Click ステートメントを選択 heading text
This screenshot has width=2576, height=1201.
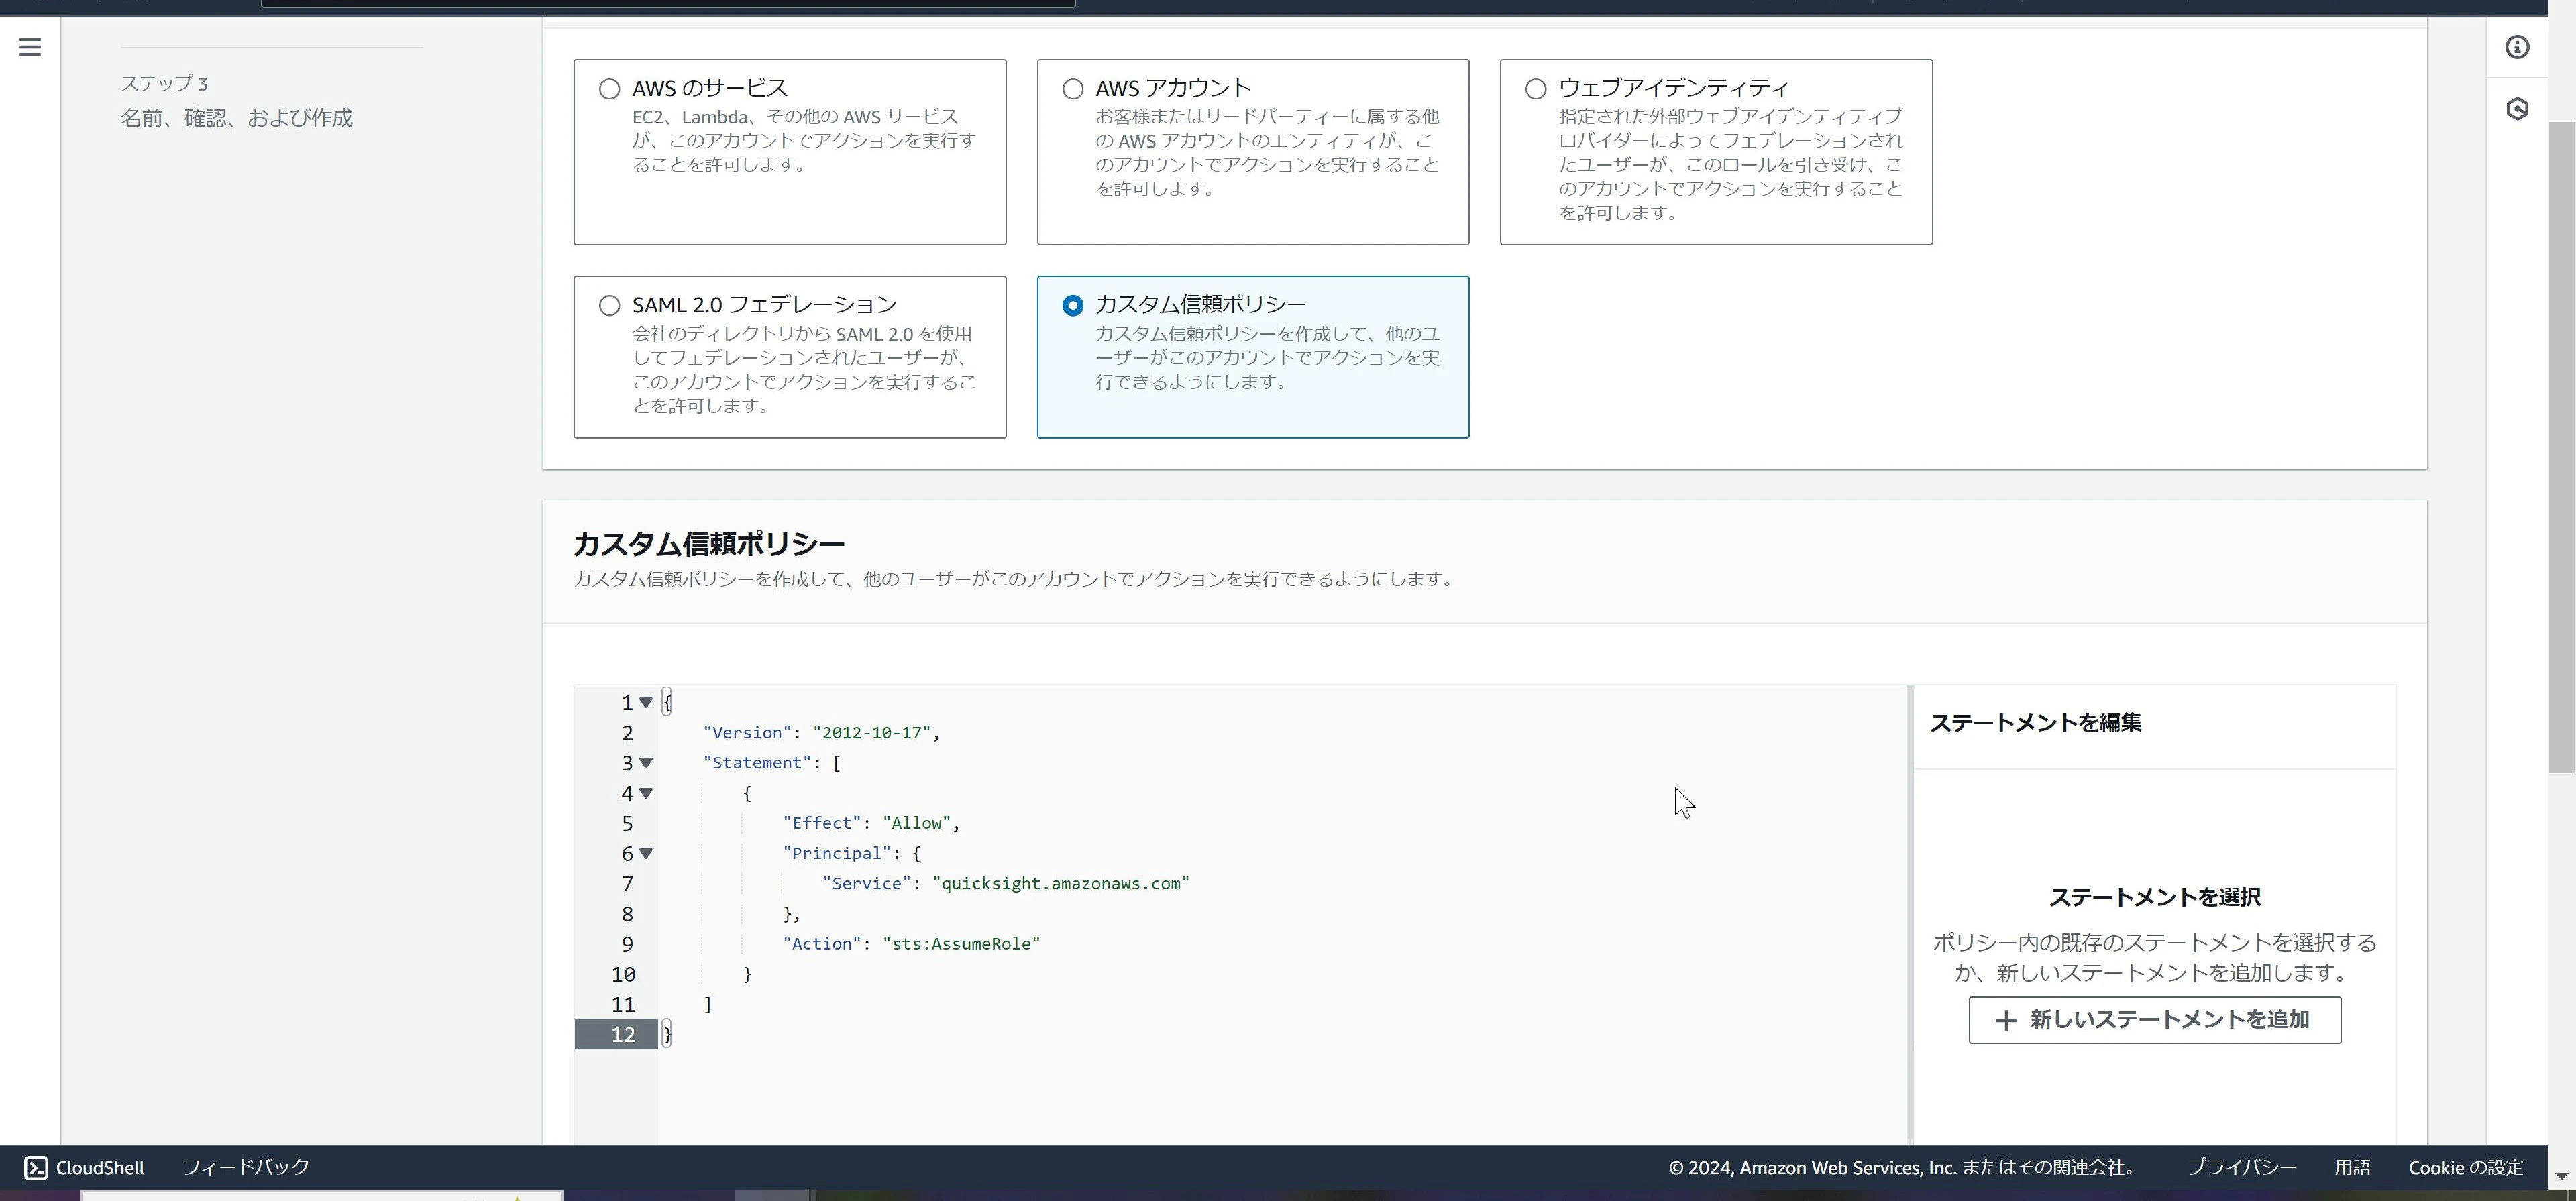[2155, 897]
